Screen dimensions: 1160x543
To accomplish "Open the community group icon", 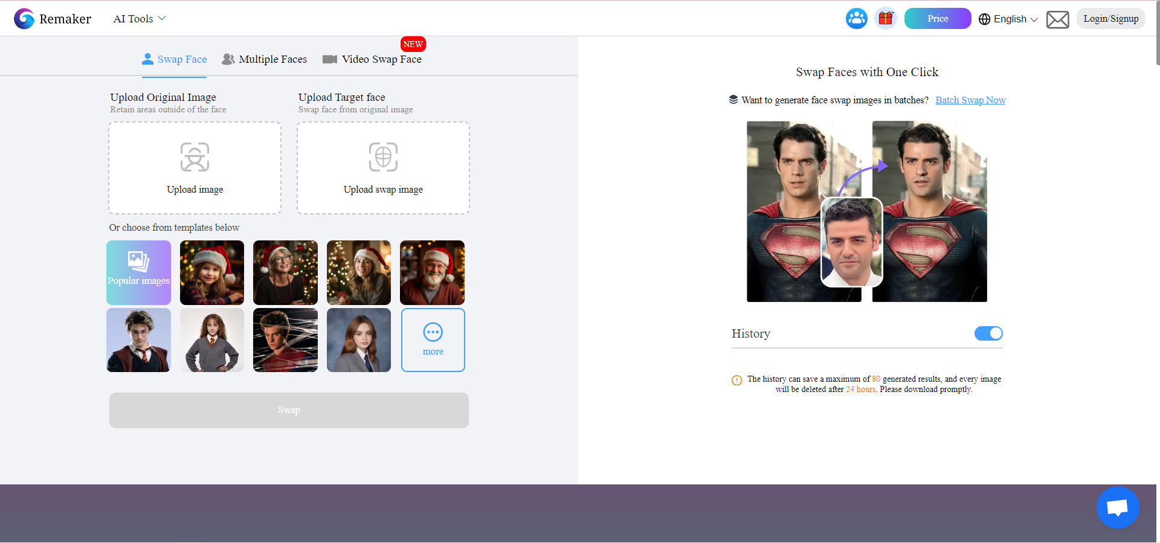I will pyautogui.click(x=856, y=19).
